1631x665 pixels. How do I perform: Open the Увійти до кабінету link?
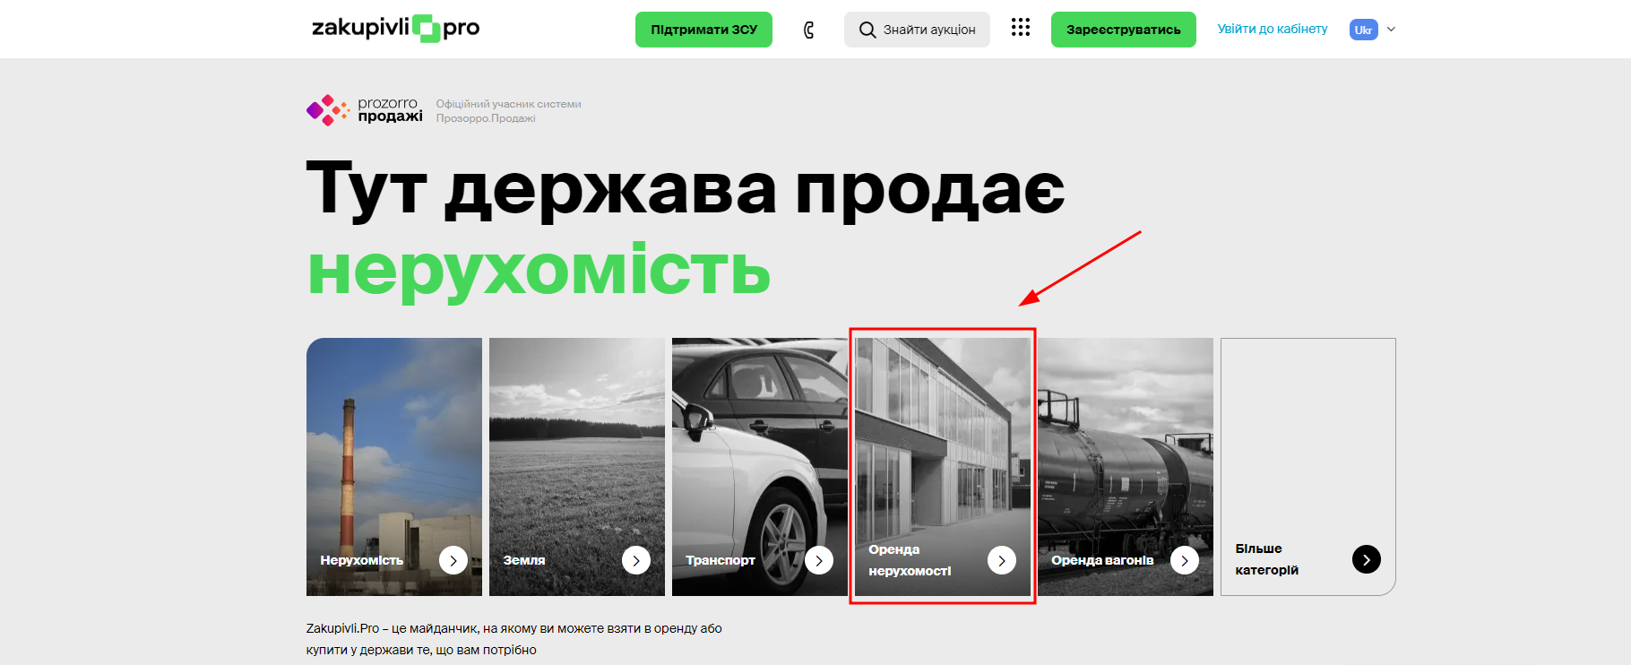coord(1272,30)
